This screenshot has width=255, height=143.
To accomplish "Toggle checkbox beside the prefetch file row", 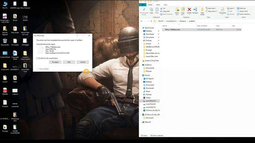I will pos(163,30).
